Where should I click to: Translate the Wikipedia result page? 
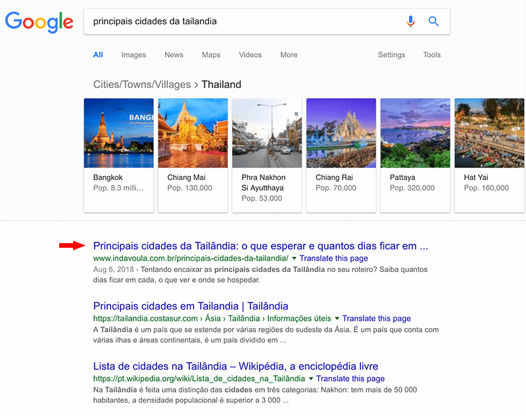(x=350, y=379)
